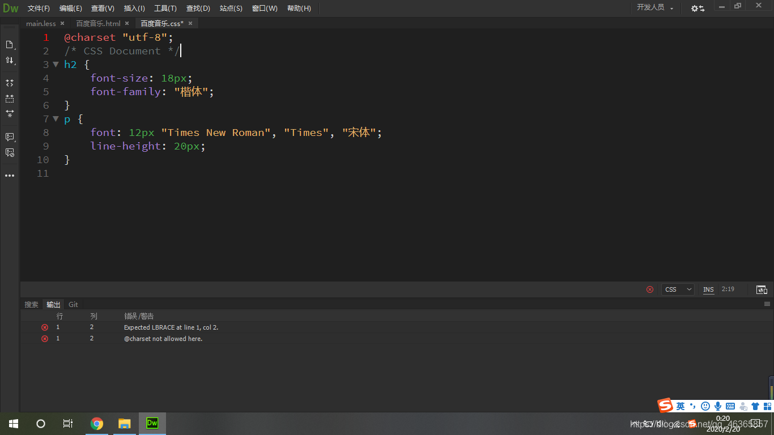Click line number 1 in the gutter
Viewport: 774px width, 435px height.
coord(46,37)
